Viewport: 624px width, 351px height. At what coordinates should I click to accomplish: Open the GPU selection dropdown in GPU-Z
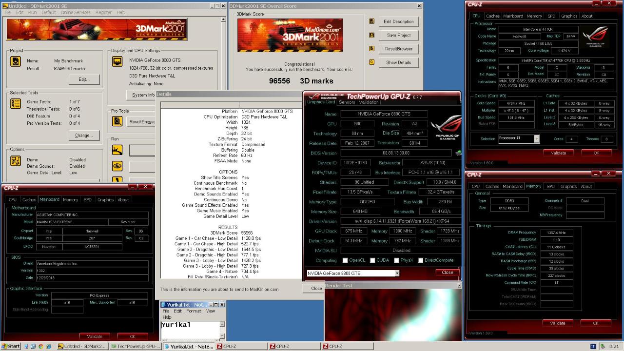tap(397, 273)
